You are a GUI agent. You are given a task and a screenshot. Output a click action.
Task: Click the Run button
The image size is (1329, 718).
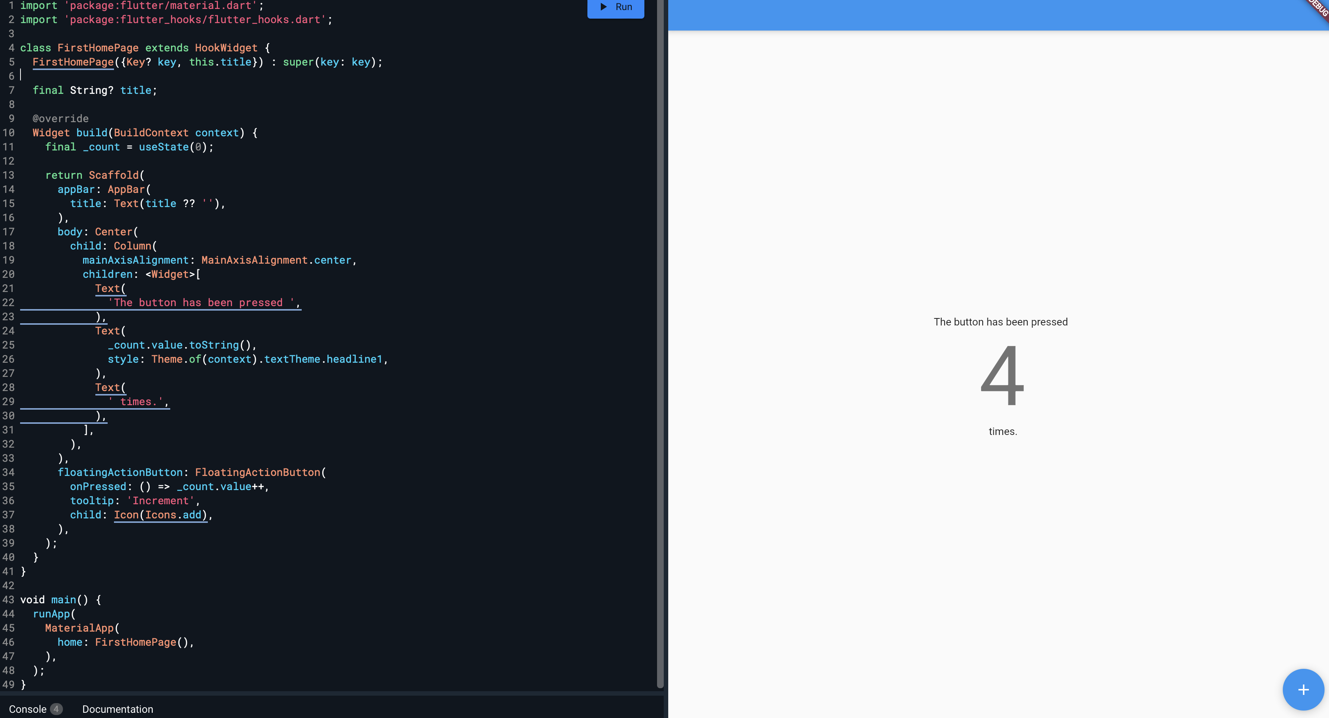pos(615,7)
